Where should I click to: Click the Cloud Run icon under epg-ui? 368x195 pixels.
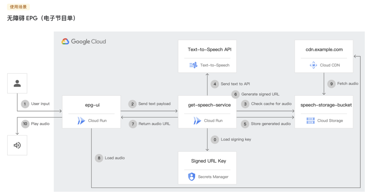click(81, 121)
